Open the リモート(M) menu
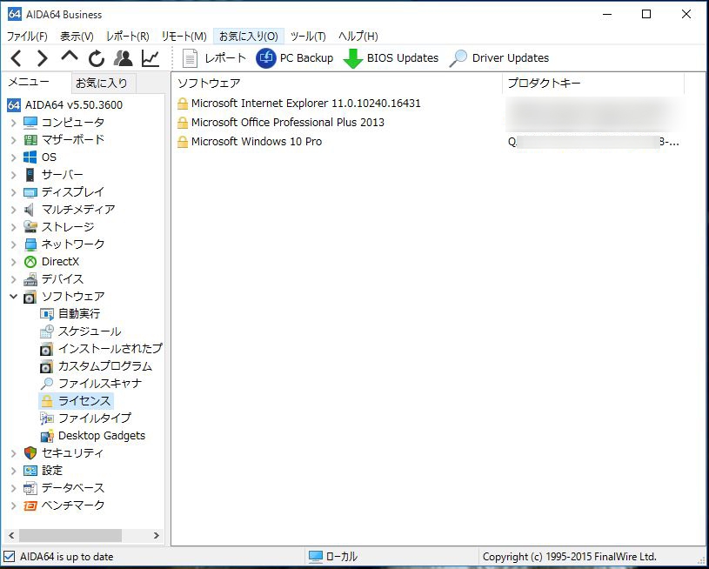709x569 pixels. tap(184, 37)
